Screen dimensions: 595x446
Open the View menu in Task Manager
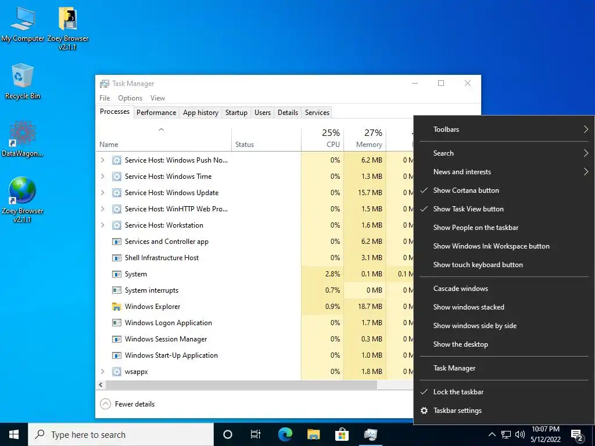[157, 98]
